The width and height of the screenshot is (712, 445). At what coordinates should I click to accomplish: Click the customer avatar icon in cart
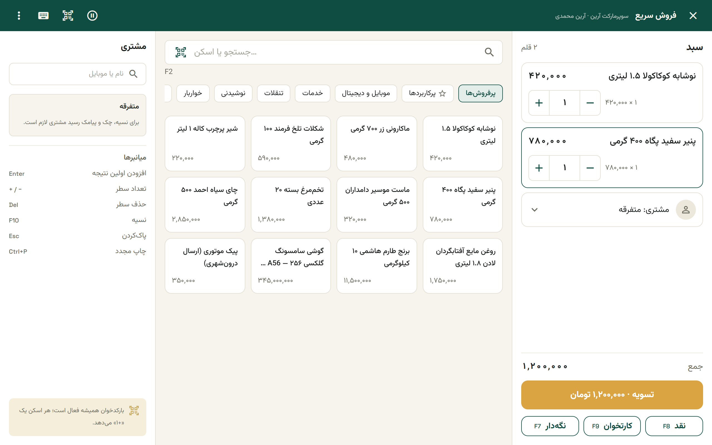(686, 209)
